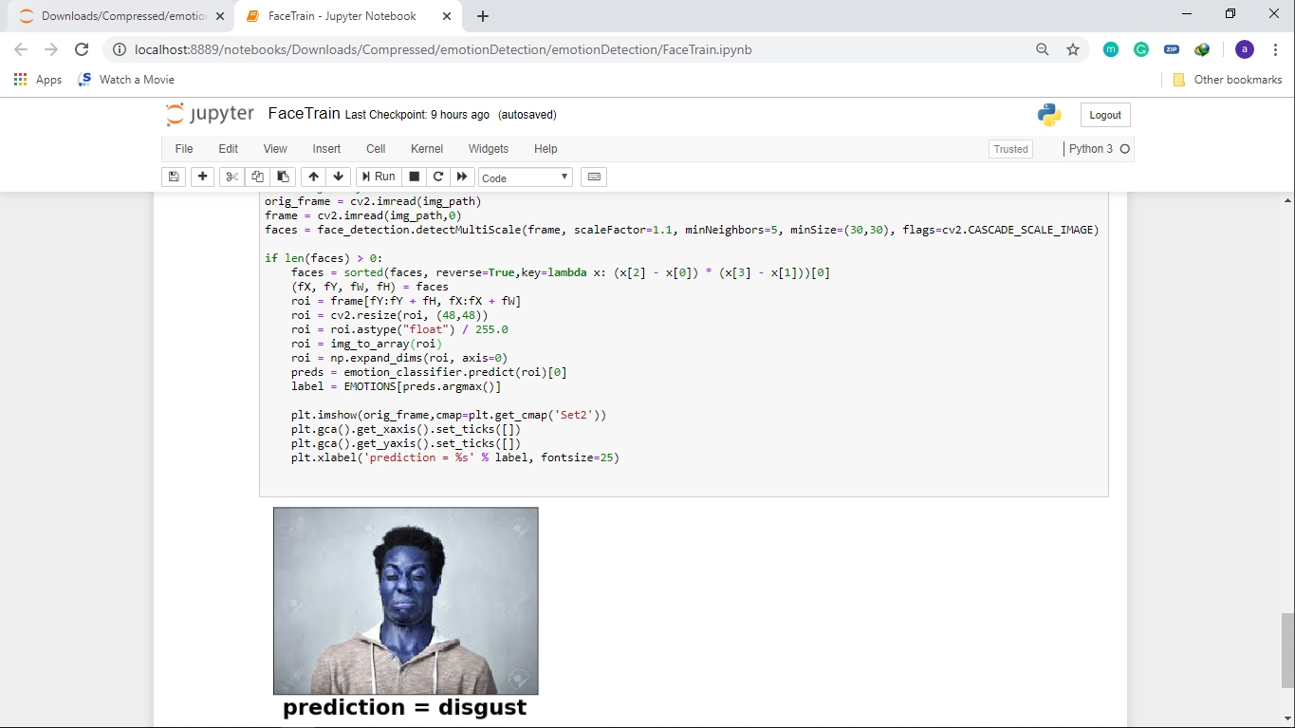1295x728 pixels.
Task: Open the cell type Code dropdown
Action: [x=526, y=177]
